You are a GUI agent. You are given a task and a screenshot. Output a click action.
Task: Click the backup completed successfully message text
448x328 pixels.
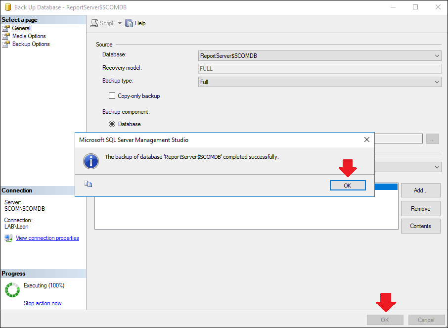point(192,157)
